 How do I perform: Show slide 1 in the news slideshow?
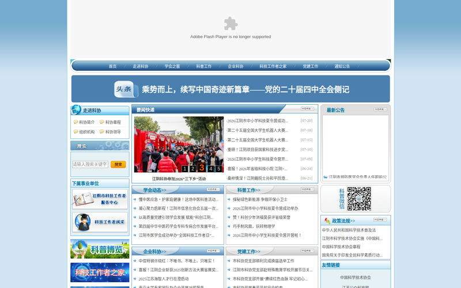(x=184, y=169)
